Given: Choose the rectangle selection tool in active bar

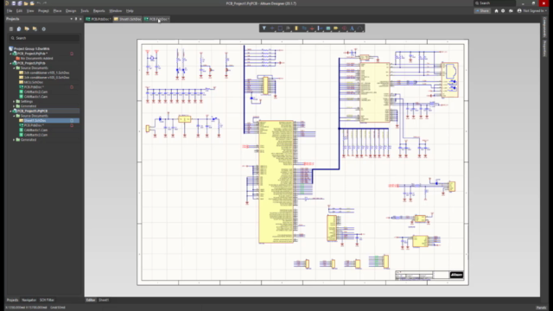Looking at the screenshot, I should [x=280, y=29].
